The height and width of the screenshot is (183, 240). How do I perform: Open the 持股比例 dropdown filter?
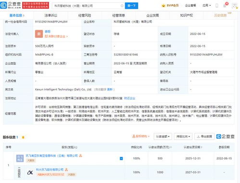tap(183, 136)
